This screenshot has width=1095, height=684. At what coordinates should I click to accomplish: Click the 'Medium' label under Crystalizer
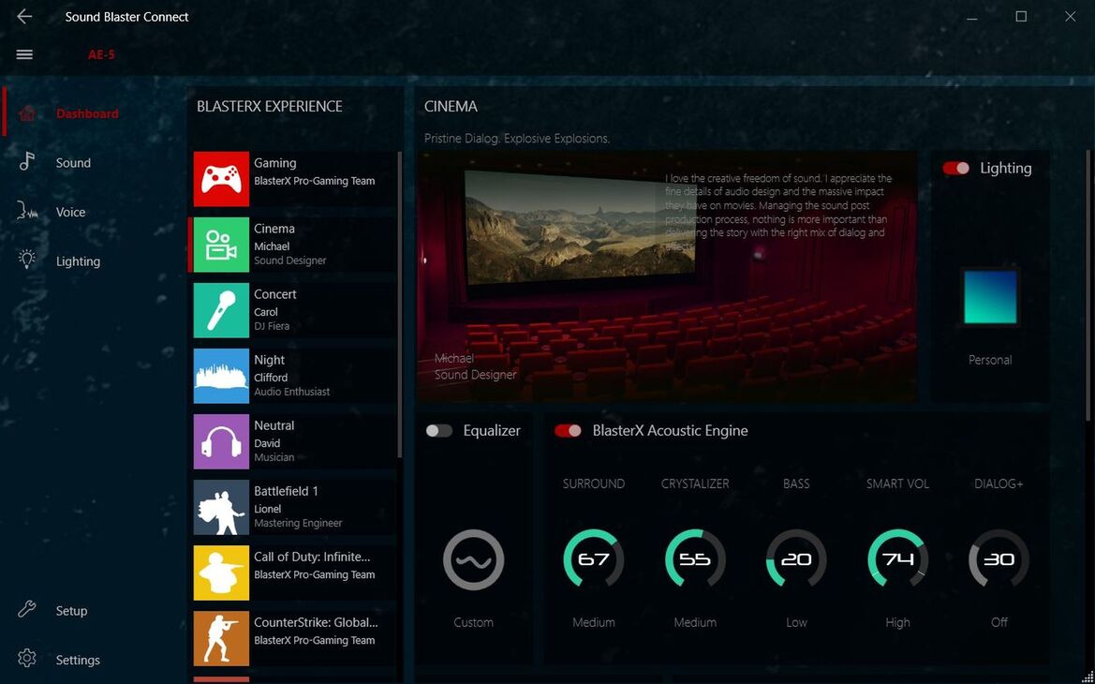point(695,622)
